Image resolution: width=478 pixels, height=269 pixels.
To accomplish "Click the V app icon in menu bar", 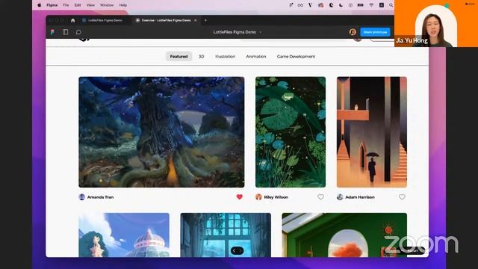I will tap(310, 5).
